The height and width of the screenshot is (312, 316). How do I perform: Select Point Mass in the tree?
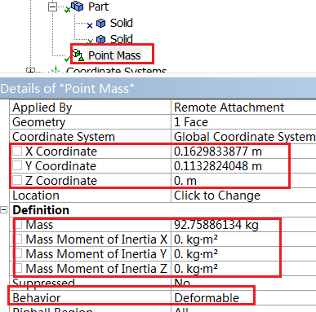[x=114, y=55]
